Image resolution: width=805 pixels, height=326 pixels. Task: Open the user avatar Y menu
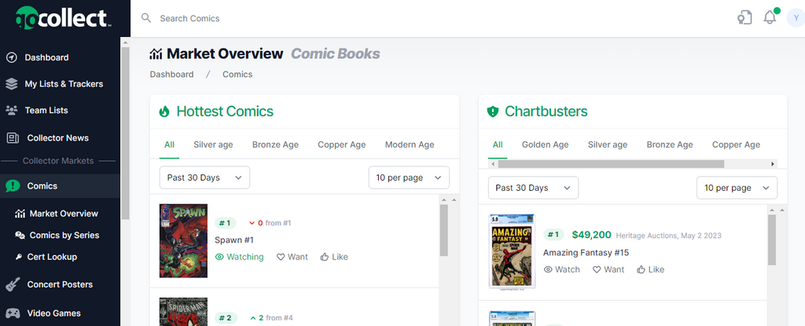click(x=796, y=18)
